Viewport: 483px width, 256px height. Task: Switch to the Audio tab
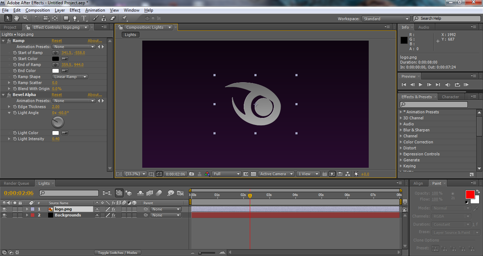[x=424, y=27]
